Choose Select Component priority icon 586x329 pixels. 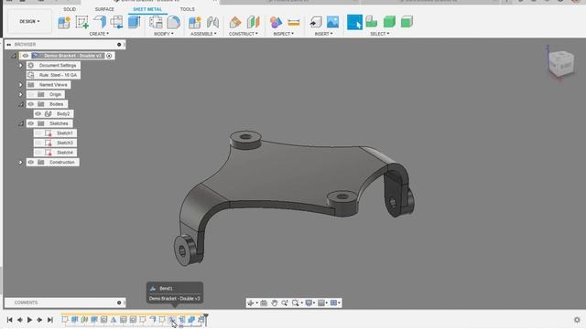[x=407, y=22]
